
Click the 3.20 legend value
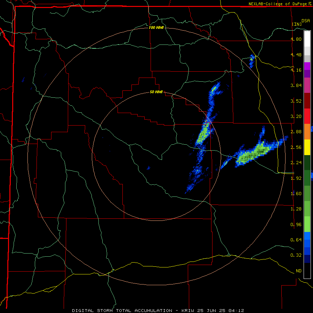coord(296,117)
